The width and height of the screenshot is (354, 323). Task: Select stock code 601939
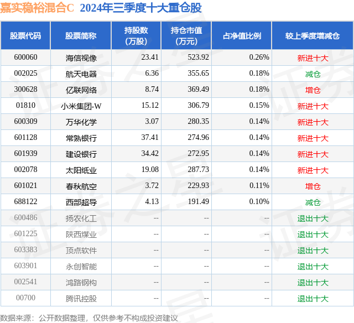[25, 154]
